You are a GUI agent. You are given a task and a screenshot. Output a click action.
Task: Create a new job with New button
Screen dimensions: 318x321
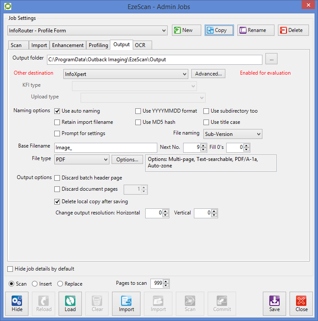(187, 30)
